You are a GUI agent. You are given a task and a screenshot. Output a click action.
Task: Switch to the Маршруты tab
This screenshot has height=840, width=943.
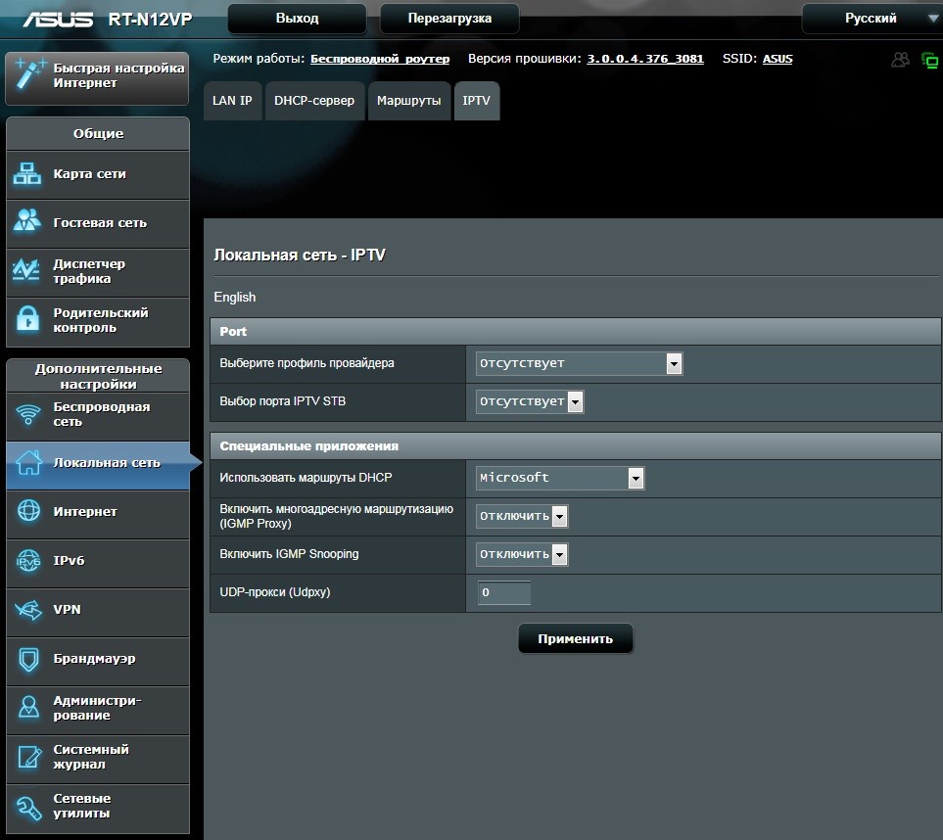coord(408,101)
